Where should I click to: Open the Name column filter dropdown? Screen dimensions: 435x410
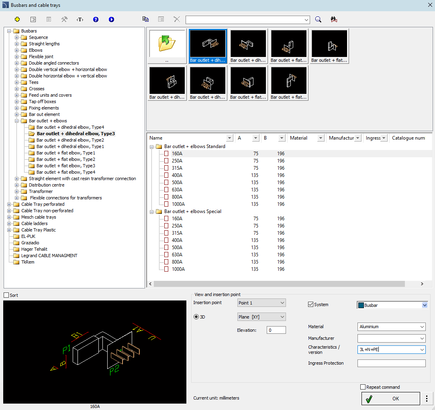(x=229, y=138)
